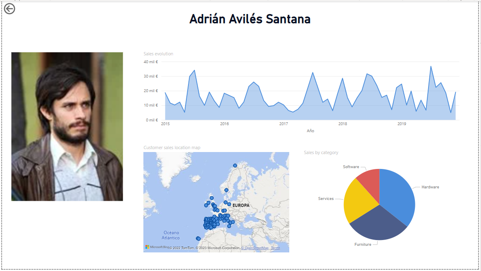Click the Sales evolution chart title
481x271 pixels.
(158, 54)
